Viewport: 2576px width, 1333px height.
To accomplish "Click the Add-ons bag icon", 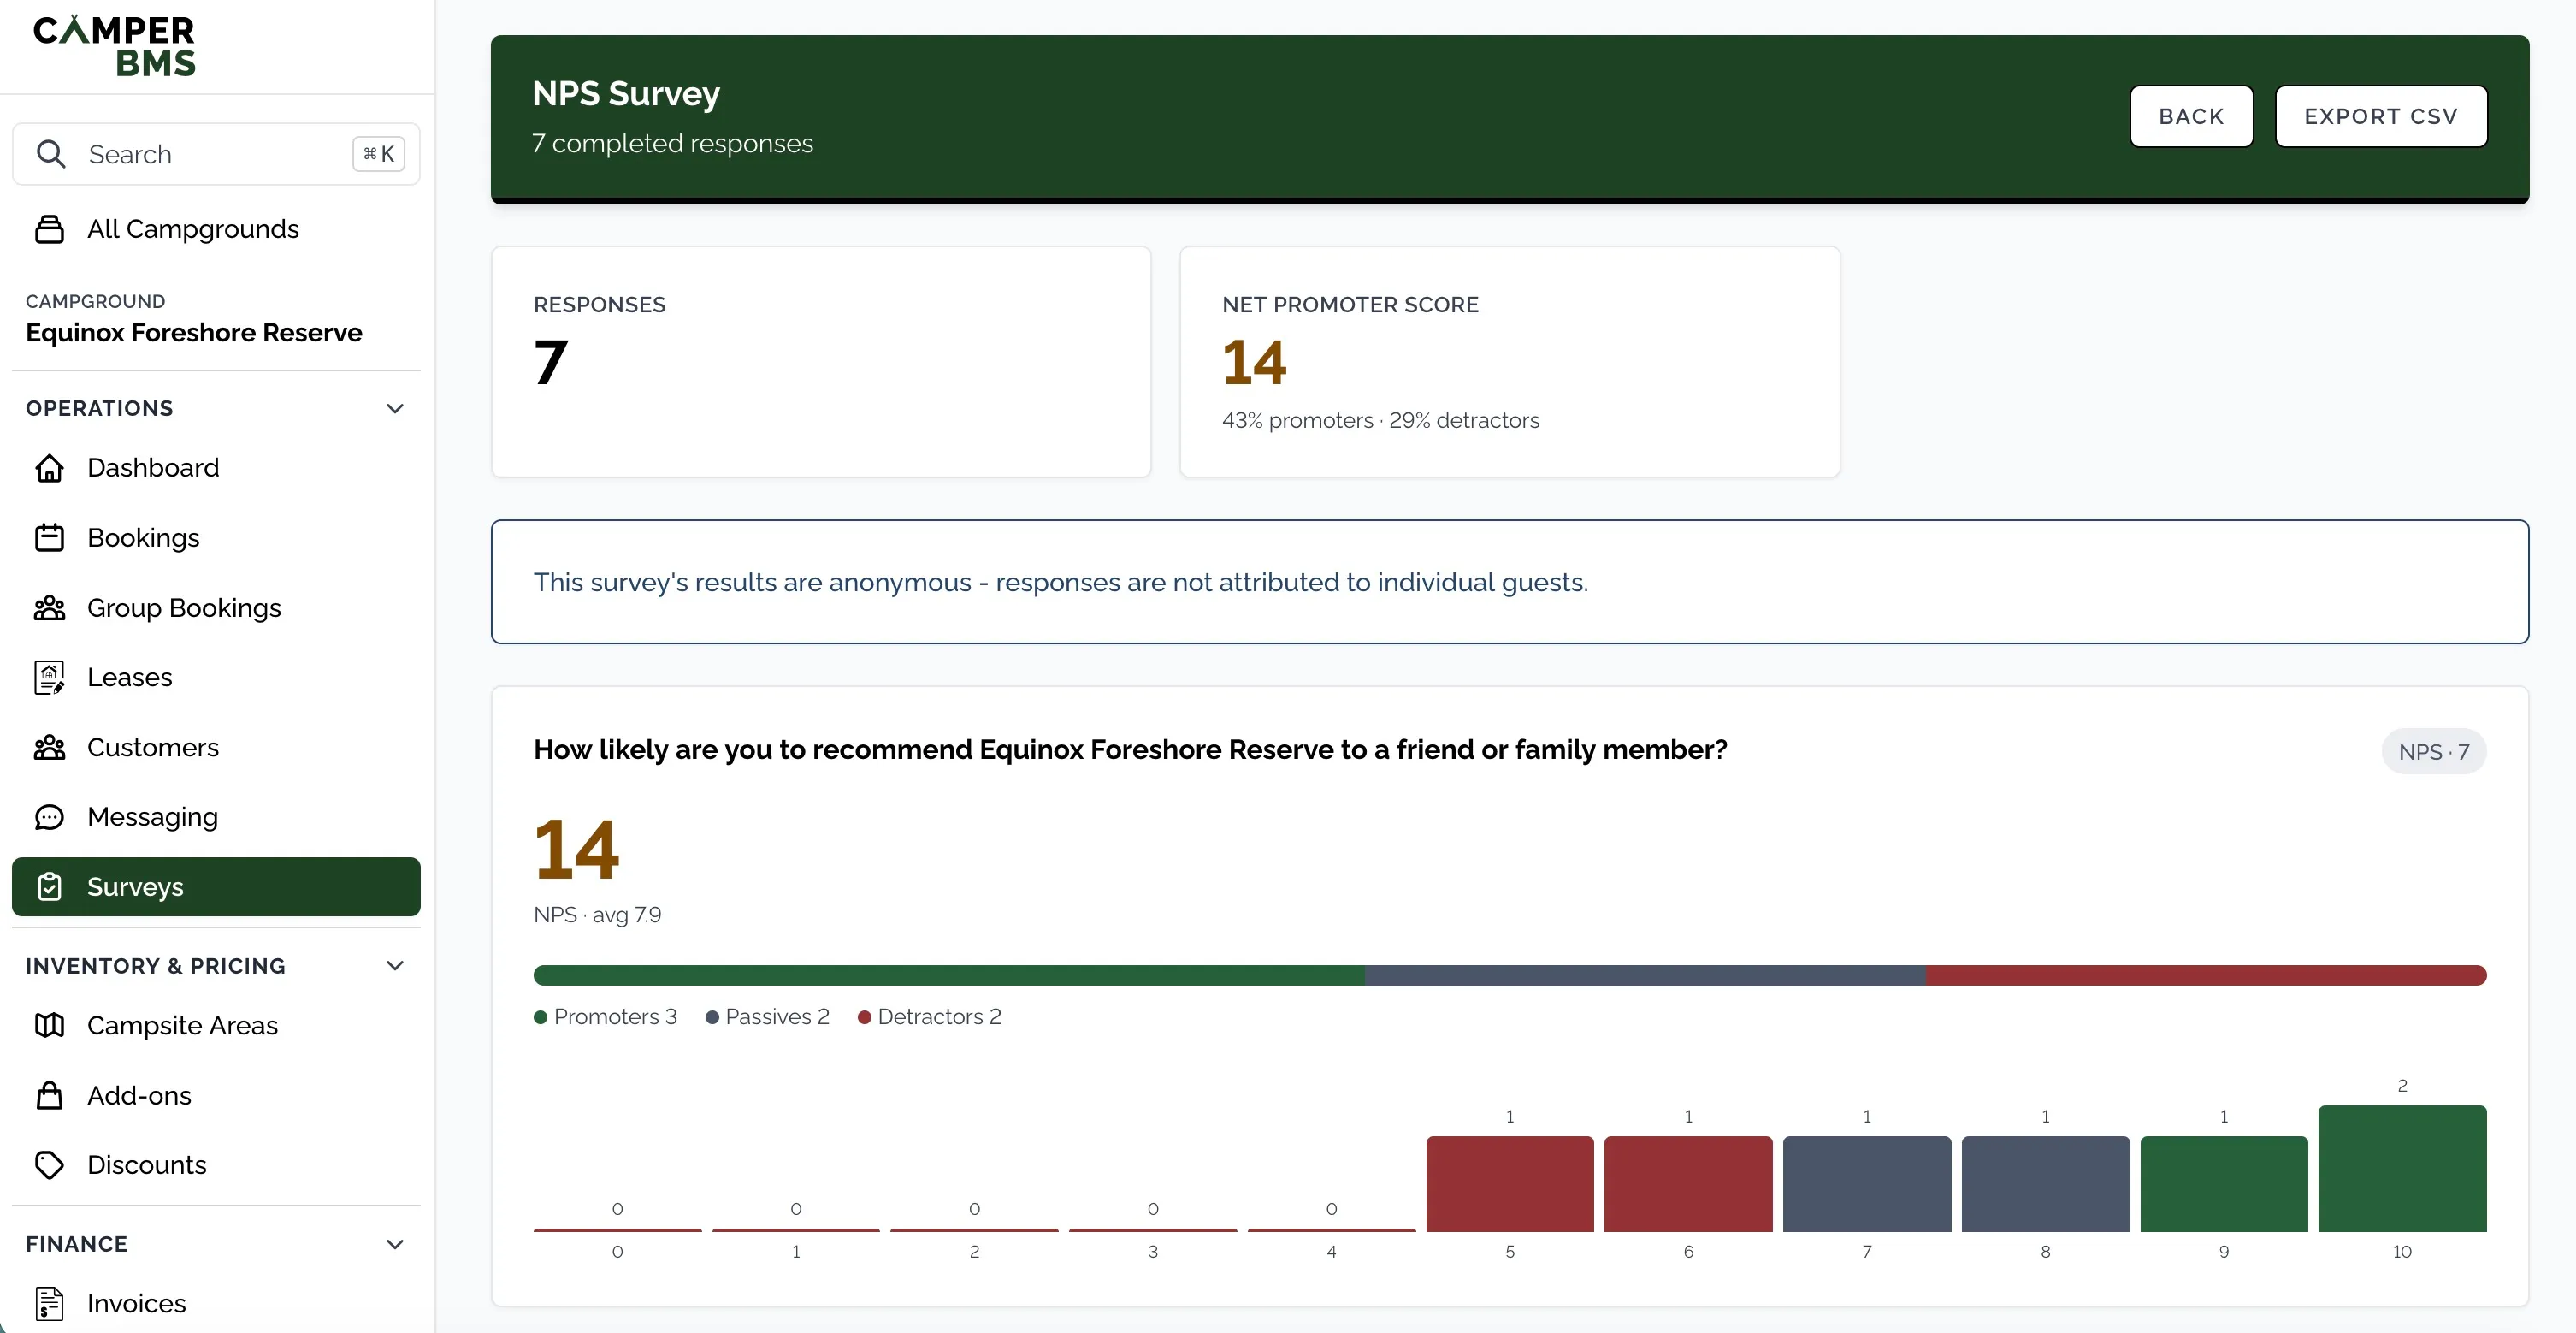I will click(49, 1095).
